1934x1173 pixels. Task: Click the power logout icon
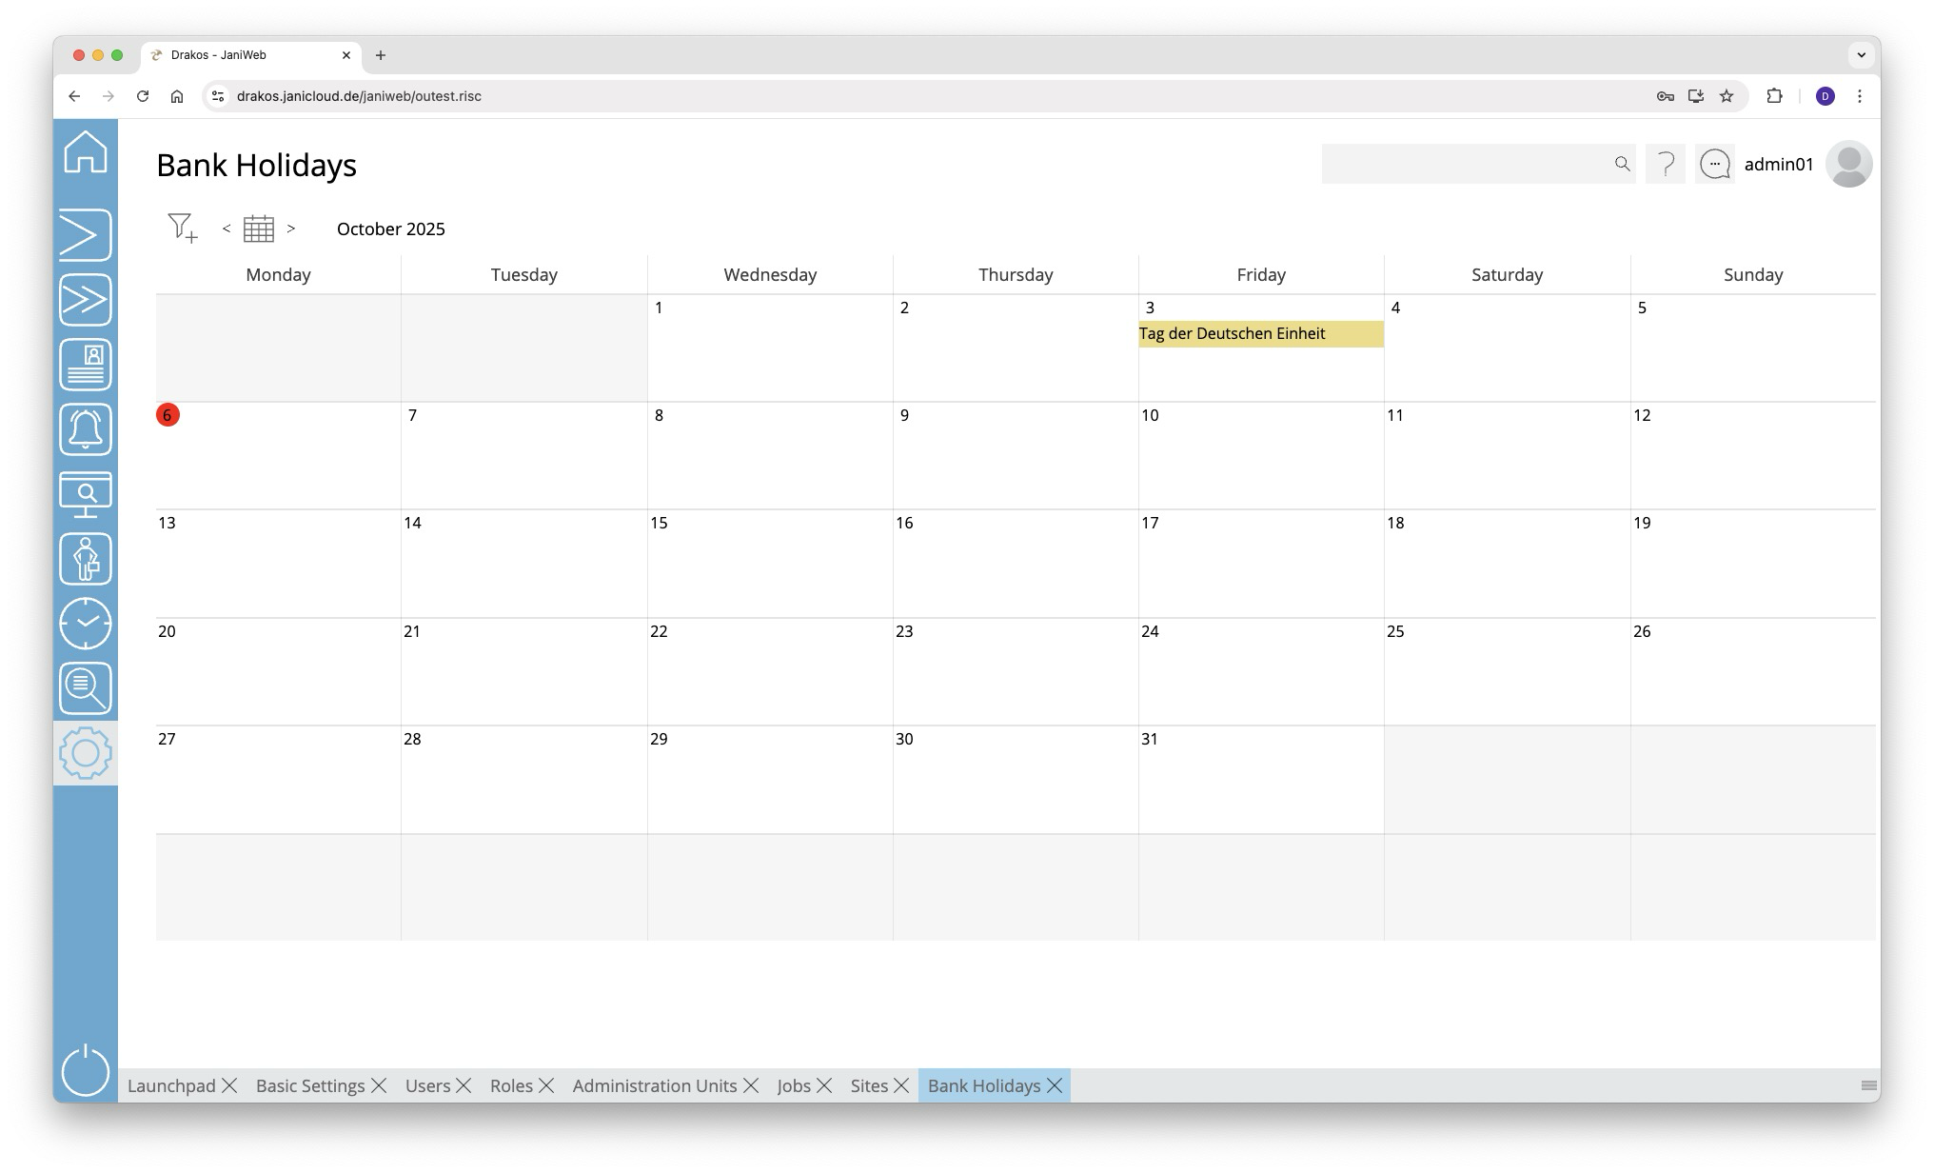point(86,1070)
